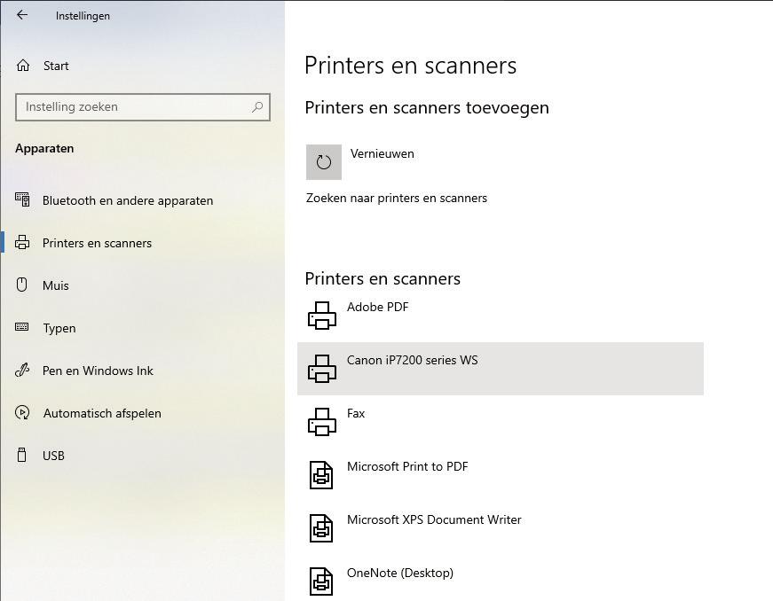
Task: Open Automatisch afspelen settings
Action: point(102,413)
